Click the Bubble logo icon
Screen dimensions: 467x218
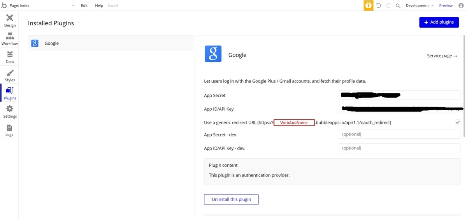tap(4, 5)
